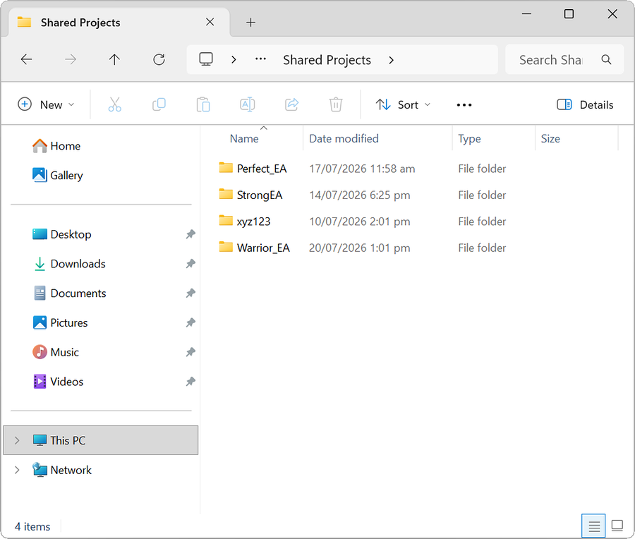Click the Copy icon in toolbar
This screenshot has height=539, width=635.
pos(159,104)
